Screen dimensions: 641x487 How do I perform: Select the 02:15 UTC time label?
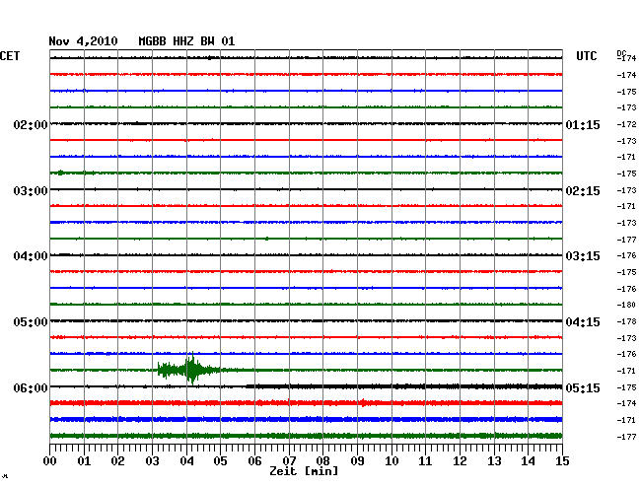tap(583, 191)
